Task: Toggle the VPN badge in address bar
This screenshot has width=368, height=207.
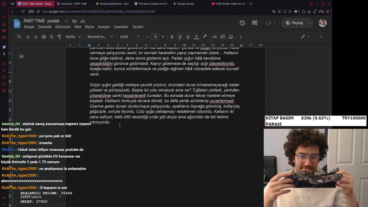Action: [31, 11]
